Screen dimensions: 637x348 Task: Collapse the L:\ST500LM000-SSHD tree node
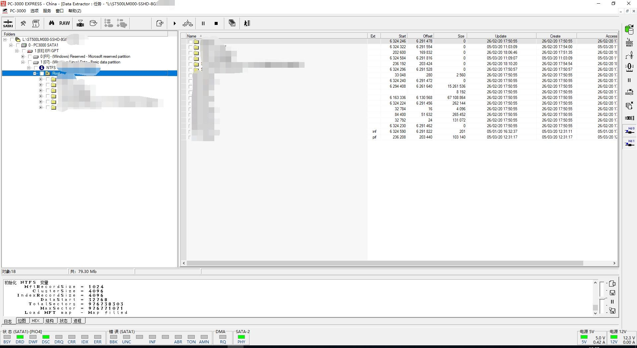pos(5,40)
